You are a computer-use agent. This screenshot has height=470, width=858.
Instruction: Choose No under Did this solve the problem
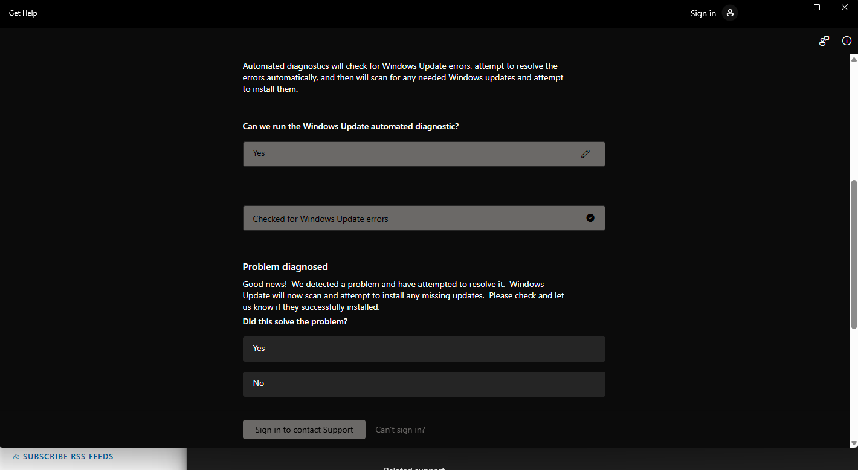(424, 384)
